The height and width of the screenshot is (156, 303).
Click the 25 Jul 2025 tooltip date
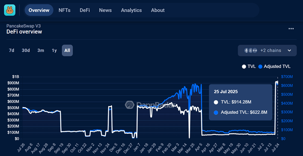[x=226, y=92]
